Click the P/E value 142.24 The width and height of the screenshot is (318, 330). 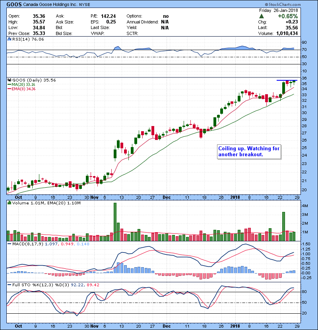click(108, 16)
